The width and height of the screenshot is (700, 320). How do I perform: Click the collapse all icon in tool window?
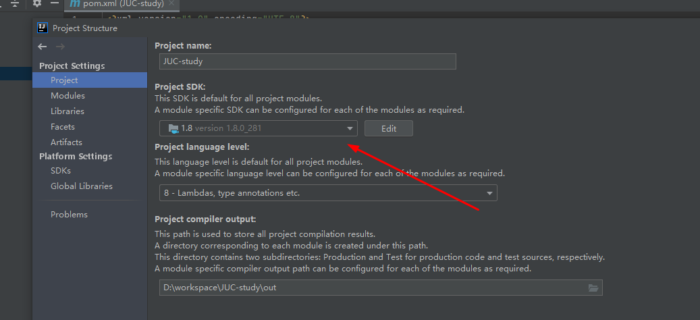point(16,3)
